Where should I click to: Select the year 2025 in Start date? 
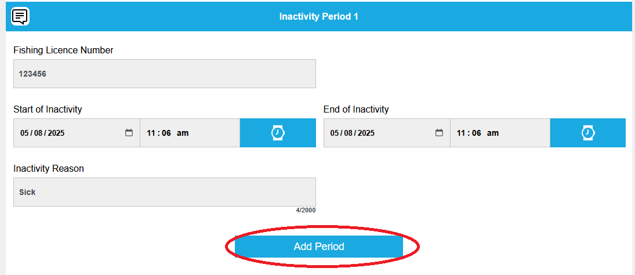pyautogui.click(x=56, y=133)
